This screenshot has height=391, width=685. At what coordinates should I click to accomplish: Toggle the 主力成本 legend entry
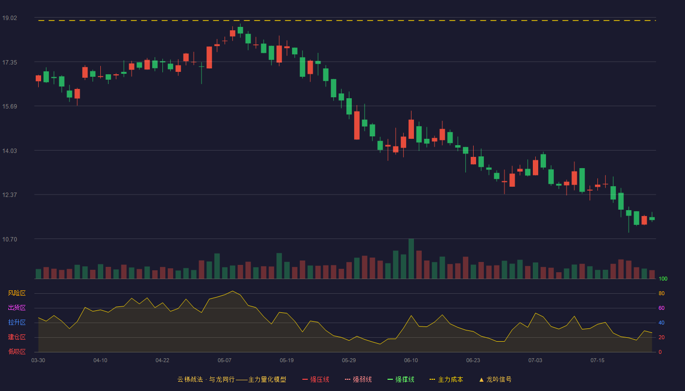pyautogui.click(x=446, y=379)
